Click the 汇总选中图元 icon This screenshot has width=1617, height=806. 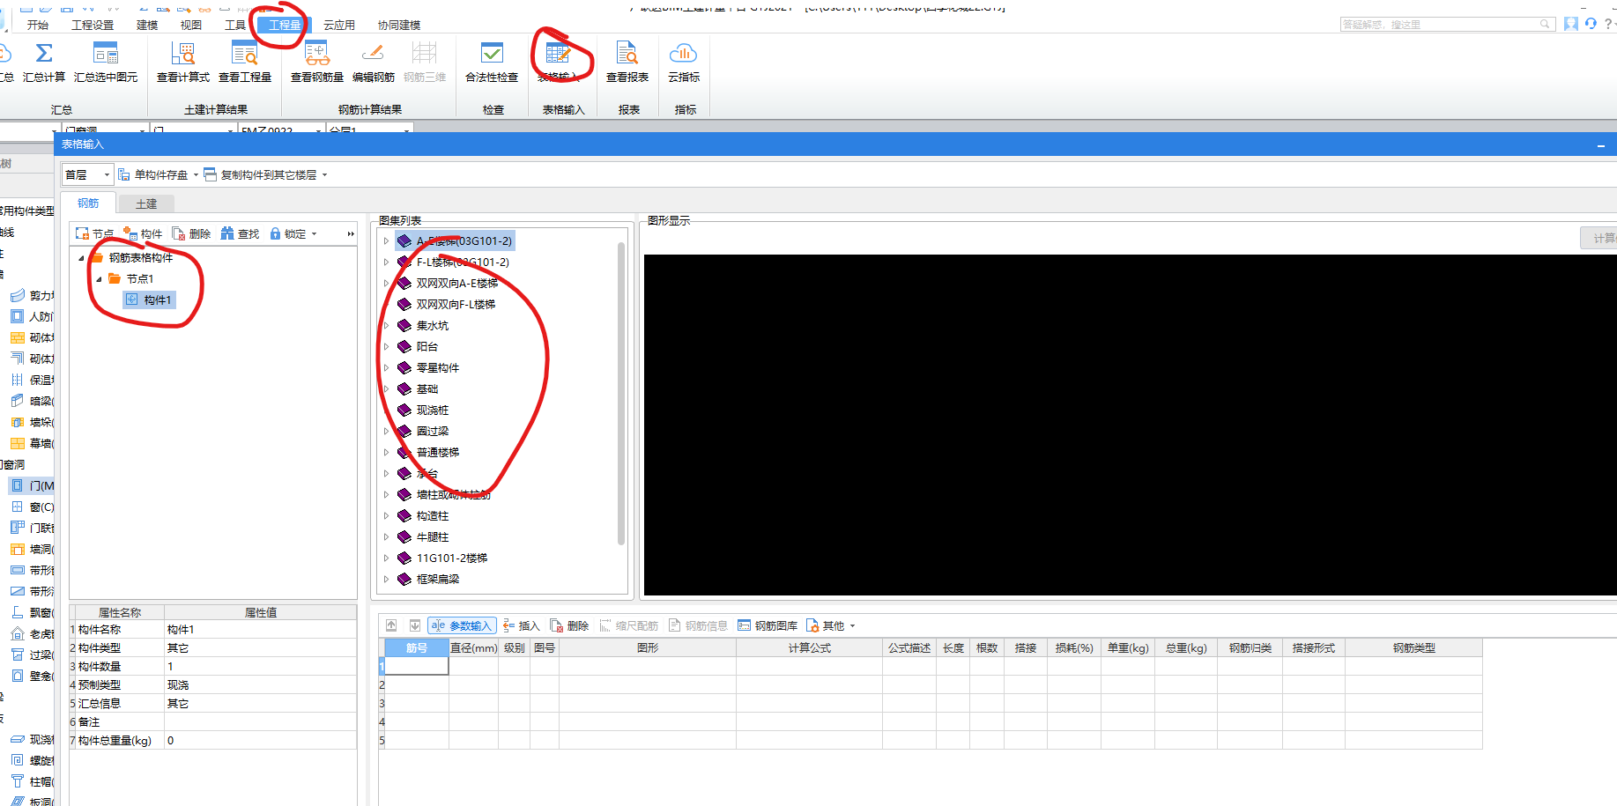tap(106, 54)
